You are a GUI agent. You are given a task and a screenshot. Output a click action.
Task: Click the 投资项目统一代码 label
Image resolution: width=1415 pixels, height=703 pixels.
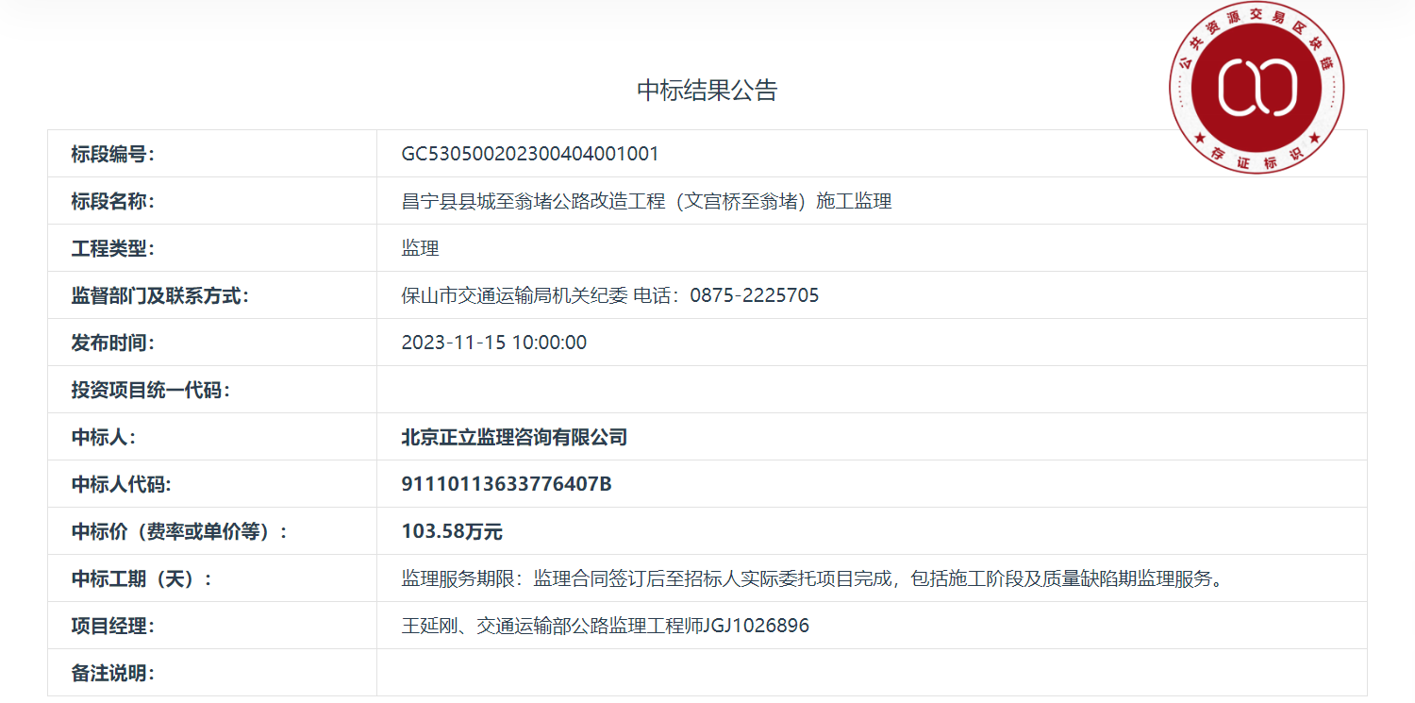[151, 390]
